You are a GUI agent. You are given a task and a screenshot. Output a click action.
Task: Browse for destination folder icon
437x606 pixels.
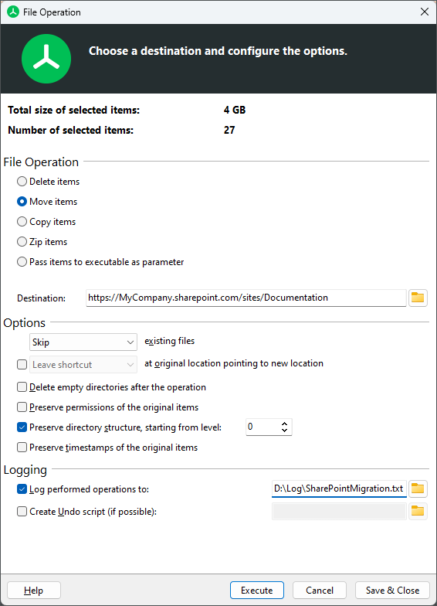(x=418, y=298)
